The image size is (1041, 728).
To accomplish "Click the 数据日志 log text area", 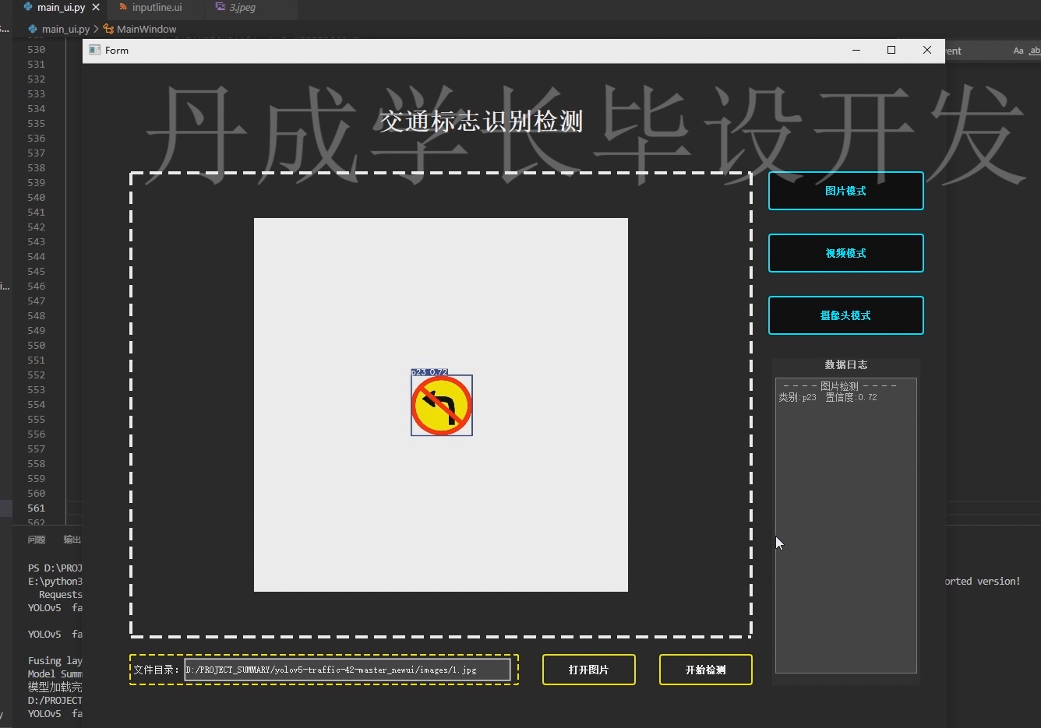I will tap(845, 526).
